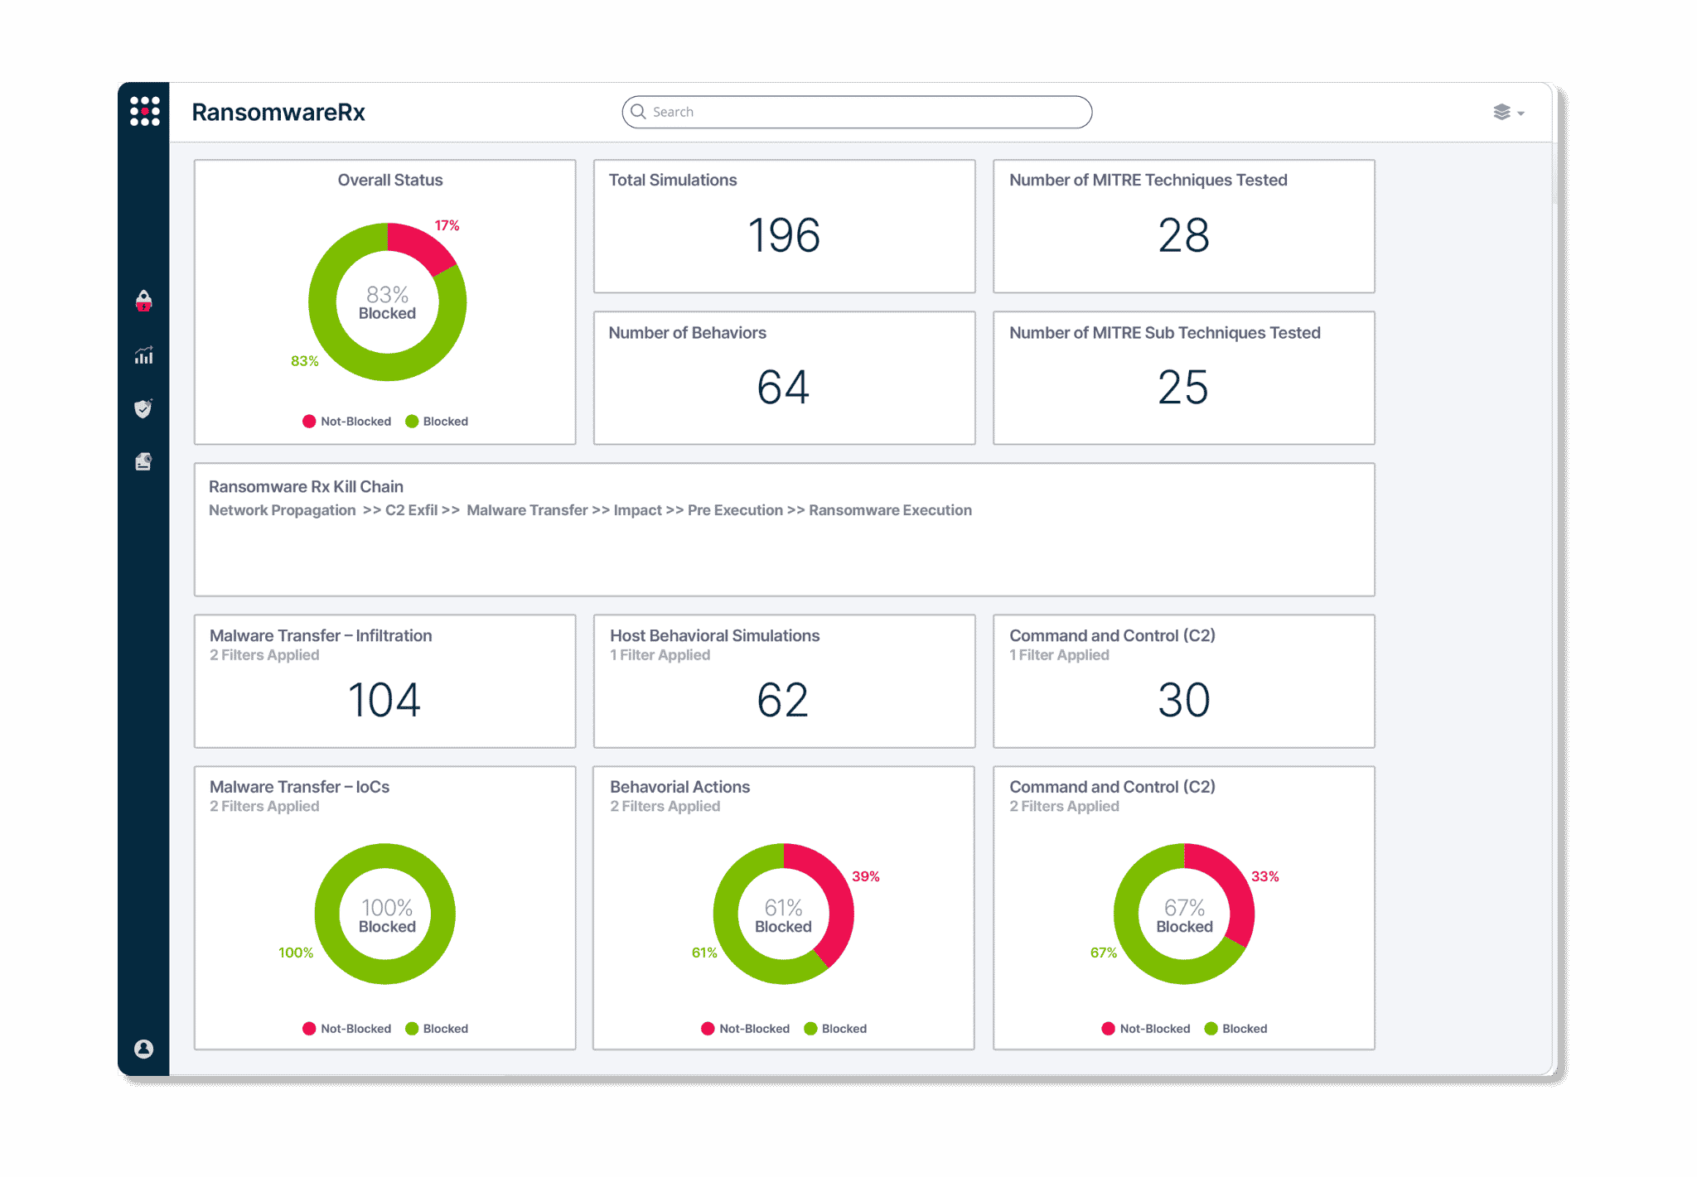Click the layers stack icon
The height and width of the screenshot is (1177, 1697).
tap(1501, 112)
